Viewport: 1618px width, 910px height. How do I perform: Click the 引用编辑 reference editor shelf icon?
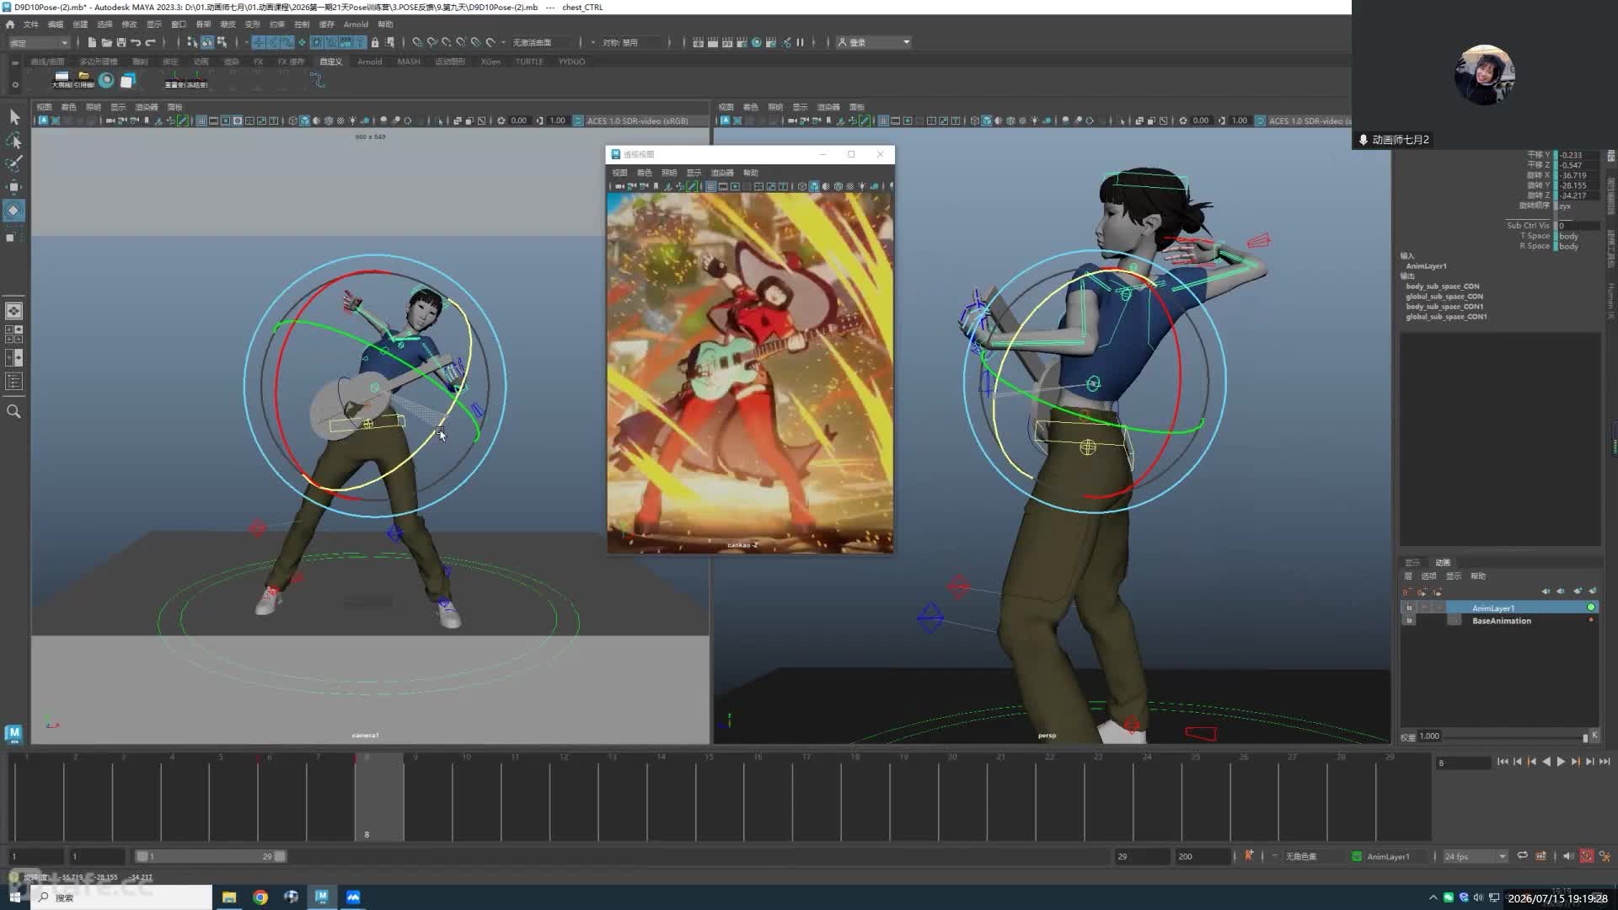[x=83, y=80]
